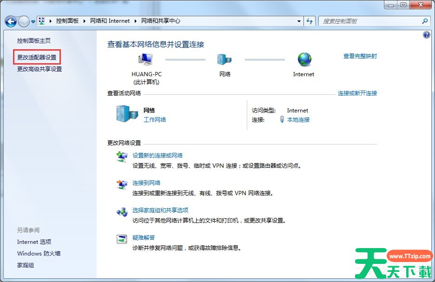This screenshot has height=282, width=435.
Task: Expand chevron before 网络和 Internet breadcrumb
Action: pos(84,21)
